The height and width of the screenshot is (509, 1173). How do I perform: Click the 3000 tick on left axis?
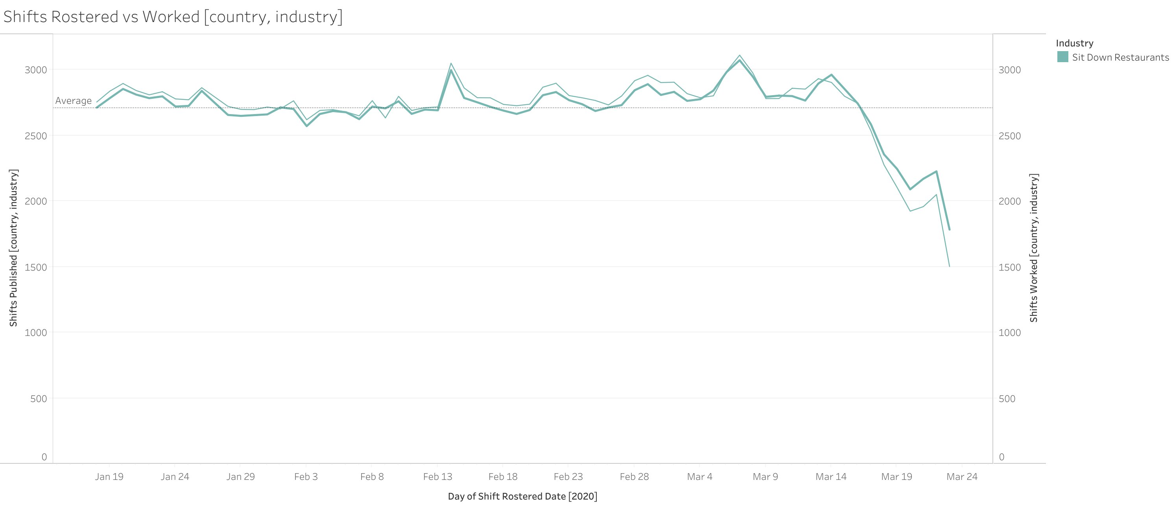(x=35, y=70)
